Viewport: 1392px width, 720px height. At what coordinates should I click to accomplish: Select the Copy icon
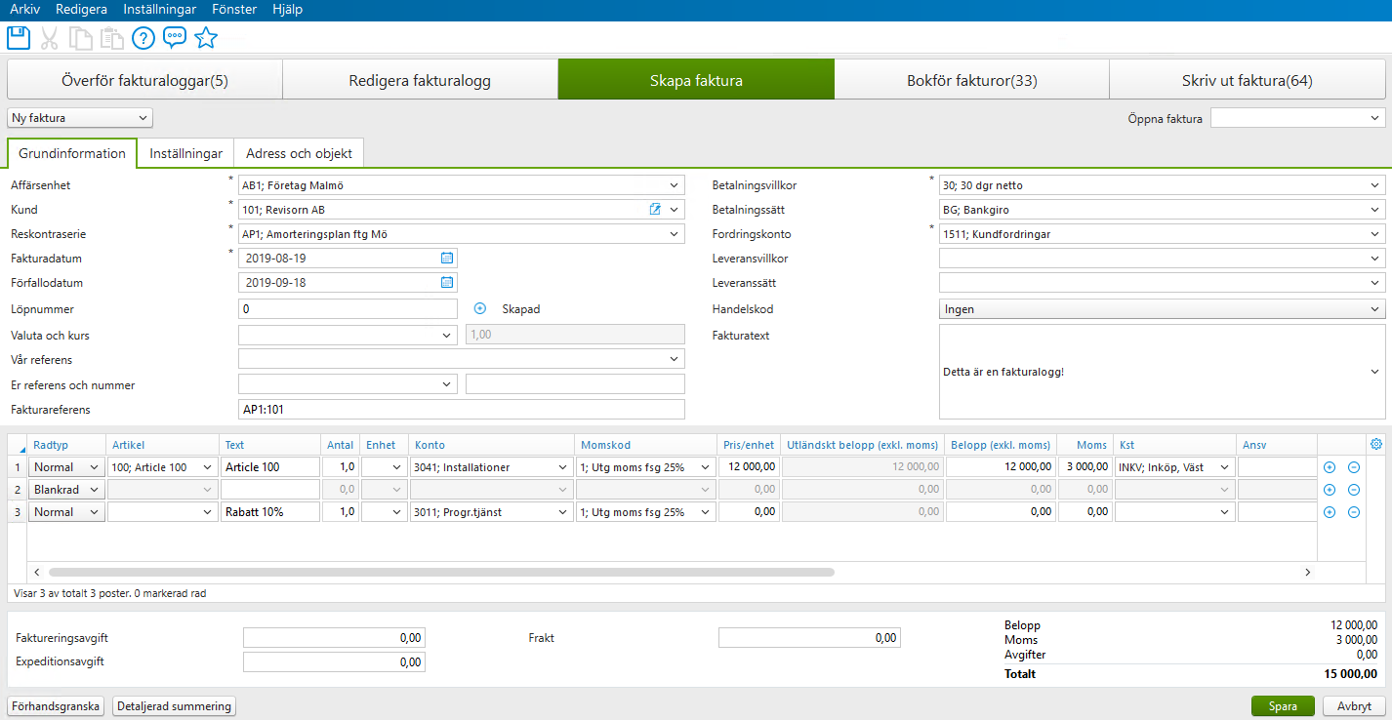[81, 37]
